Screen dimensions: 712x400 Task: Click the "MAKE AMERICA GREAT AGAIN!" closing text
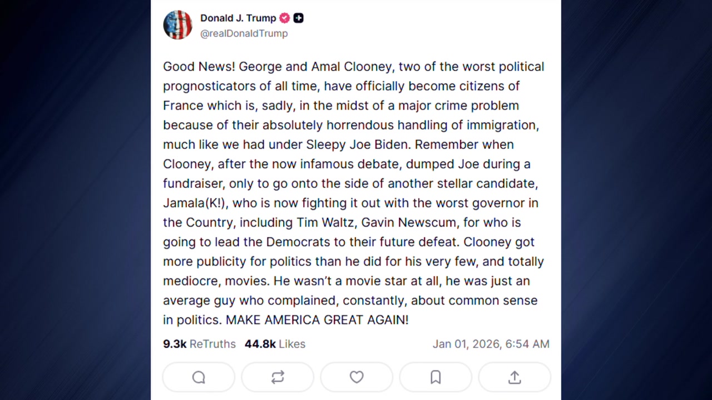(x=317, y=320)
